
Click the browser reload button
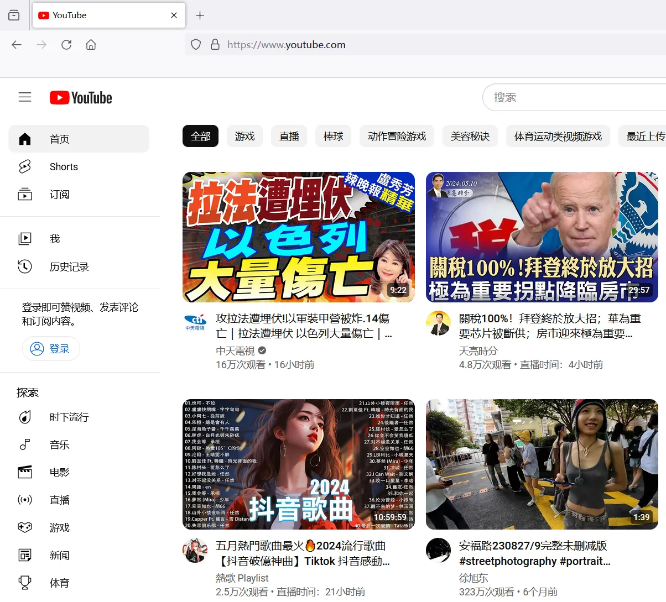click(66, 45)
